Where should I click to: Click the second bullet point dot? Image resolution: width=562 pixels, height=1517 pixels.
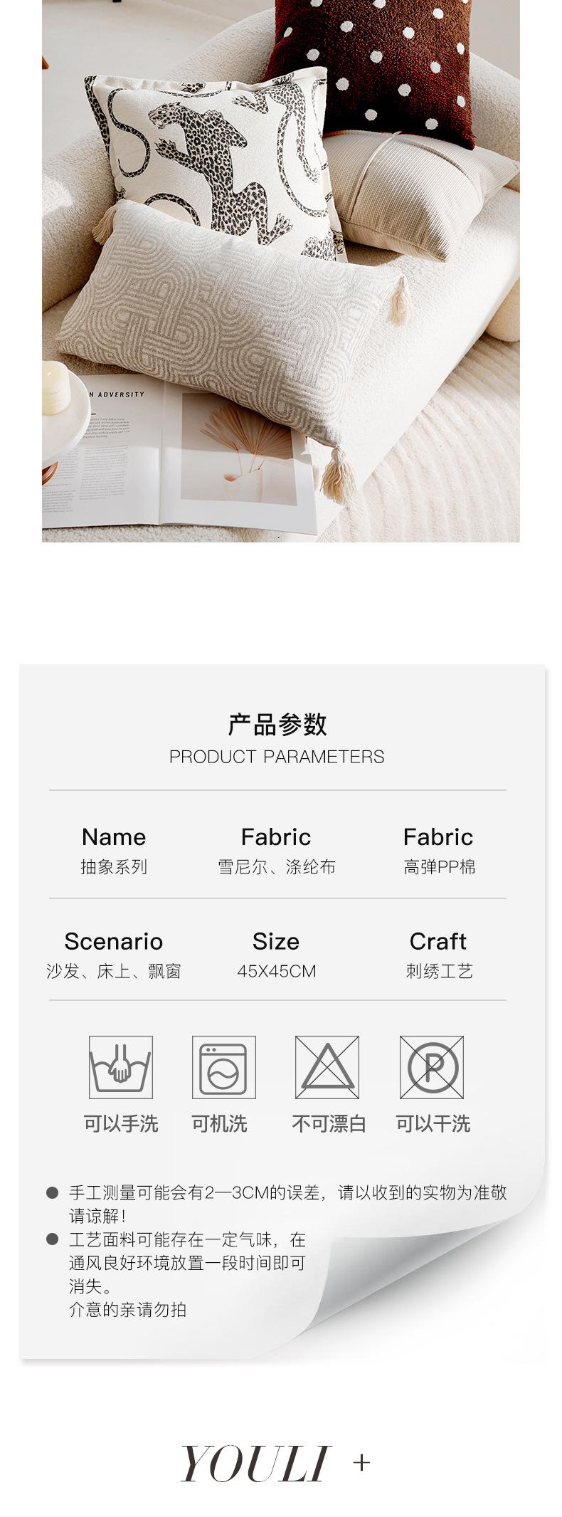coord(52,1239)
